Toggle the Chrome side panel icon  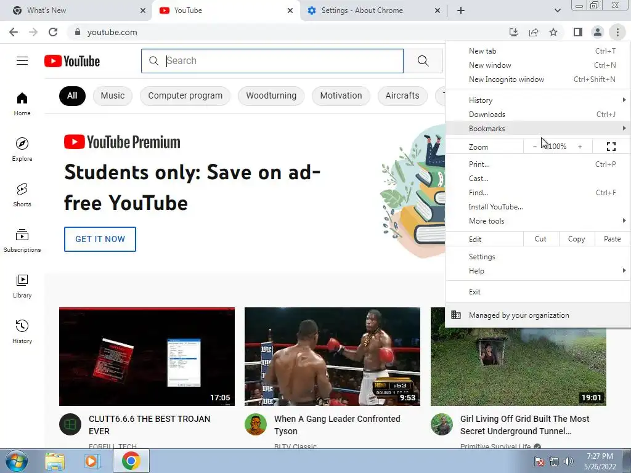(x=578, y=32)
